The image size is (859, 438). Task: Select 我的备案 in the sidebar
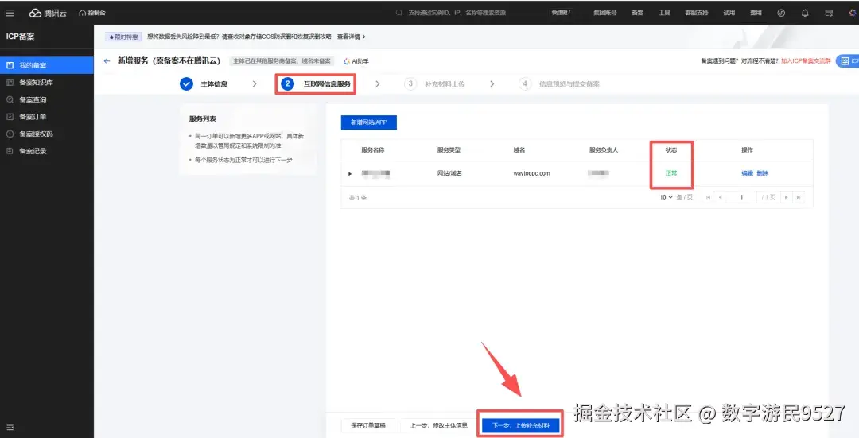pyautogui.click(x=47, y=65)
